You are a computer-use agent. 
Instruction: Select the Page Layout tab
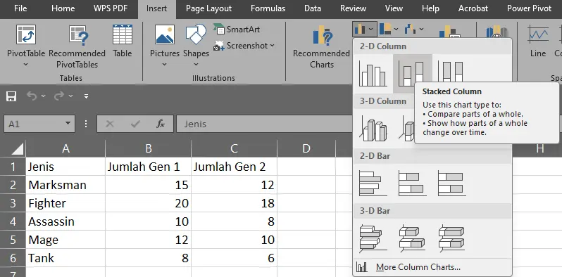pyautogui.click(x=208, y=8)
